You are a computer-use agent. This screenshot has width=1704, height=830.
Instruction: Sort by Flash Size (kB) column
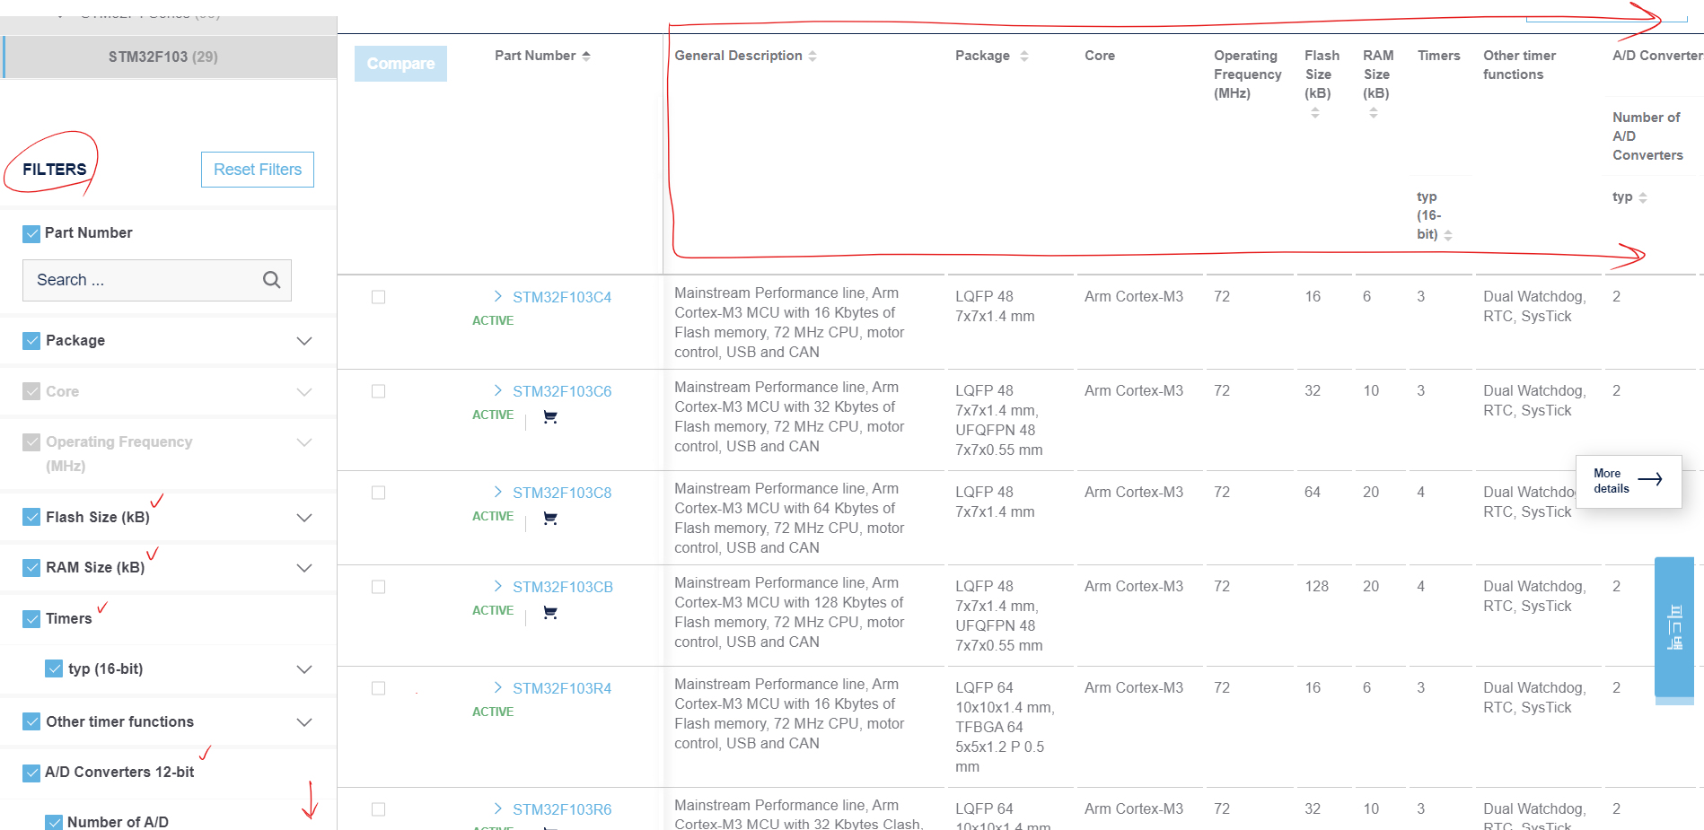pyautogui.click(x=1315, y=112)
